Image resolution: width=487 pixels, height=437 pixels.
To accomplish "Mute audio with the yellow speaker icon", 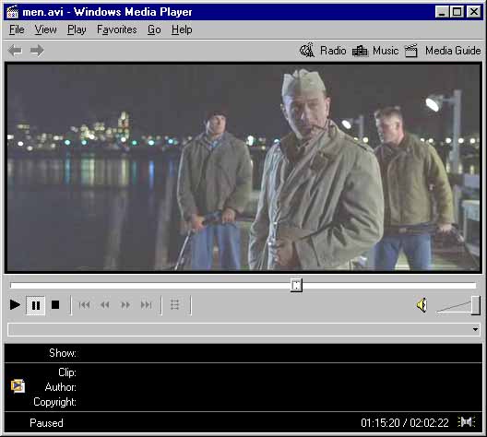I will click(x=422, y=305).
